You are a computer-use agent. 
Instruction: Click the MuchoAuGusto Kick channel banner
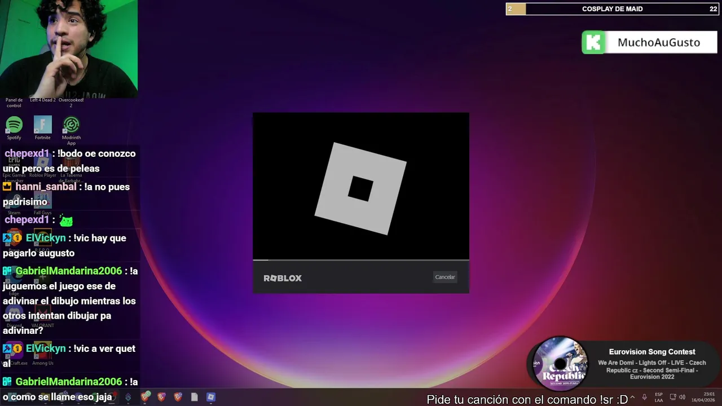click(649, 42)
